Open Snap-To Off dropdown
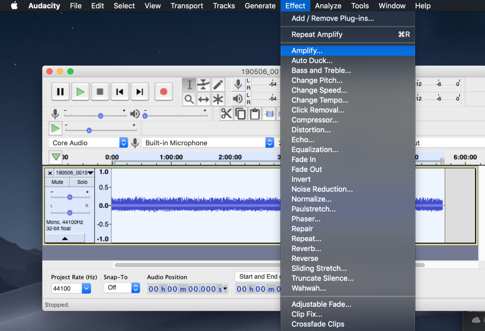The image size is (485, 331). (x=122, y=288)
